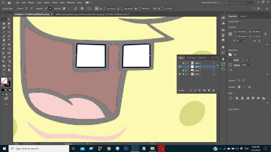Open the Effect menu
Screen dimensions: 271x152
click(55, 3)
